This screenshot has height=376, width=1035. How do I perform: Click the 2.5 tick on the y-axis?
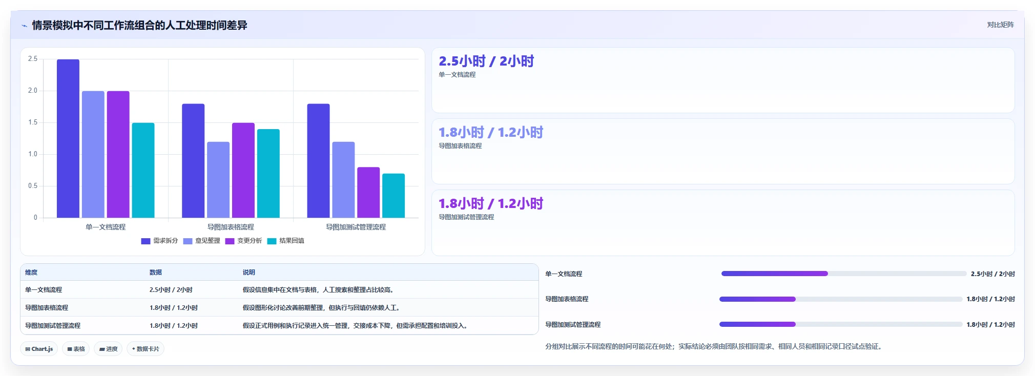pos(33,59)
